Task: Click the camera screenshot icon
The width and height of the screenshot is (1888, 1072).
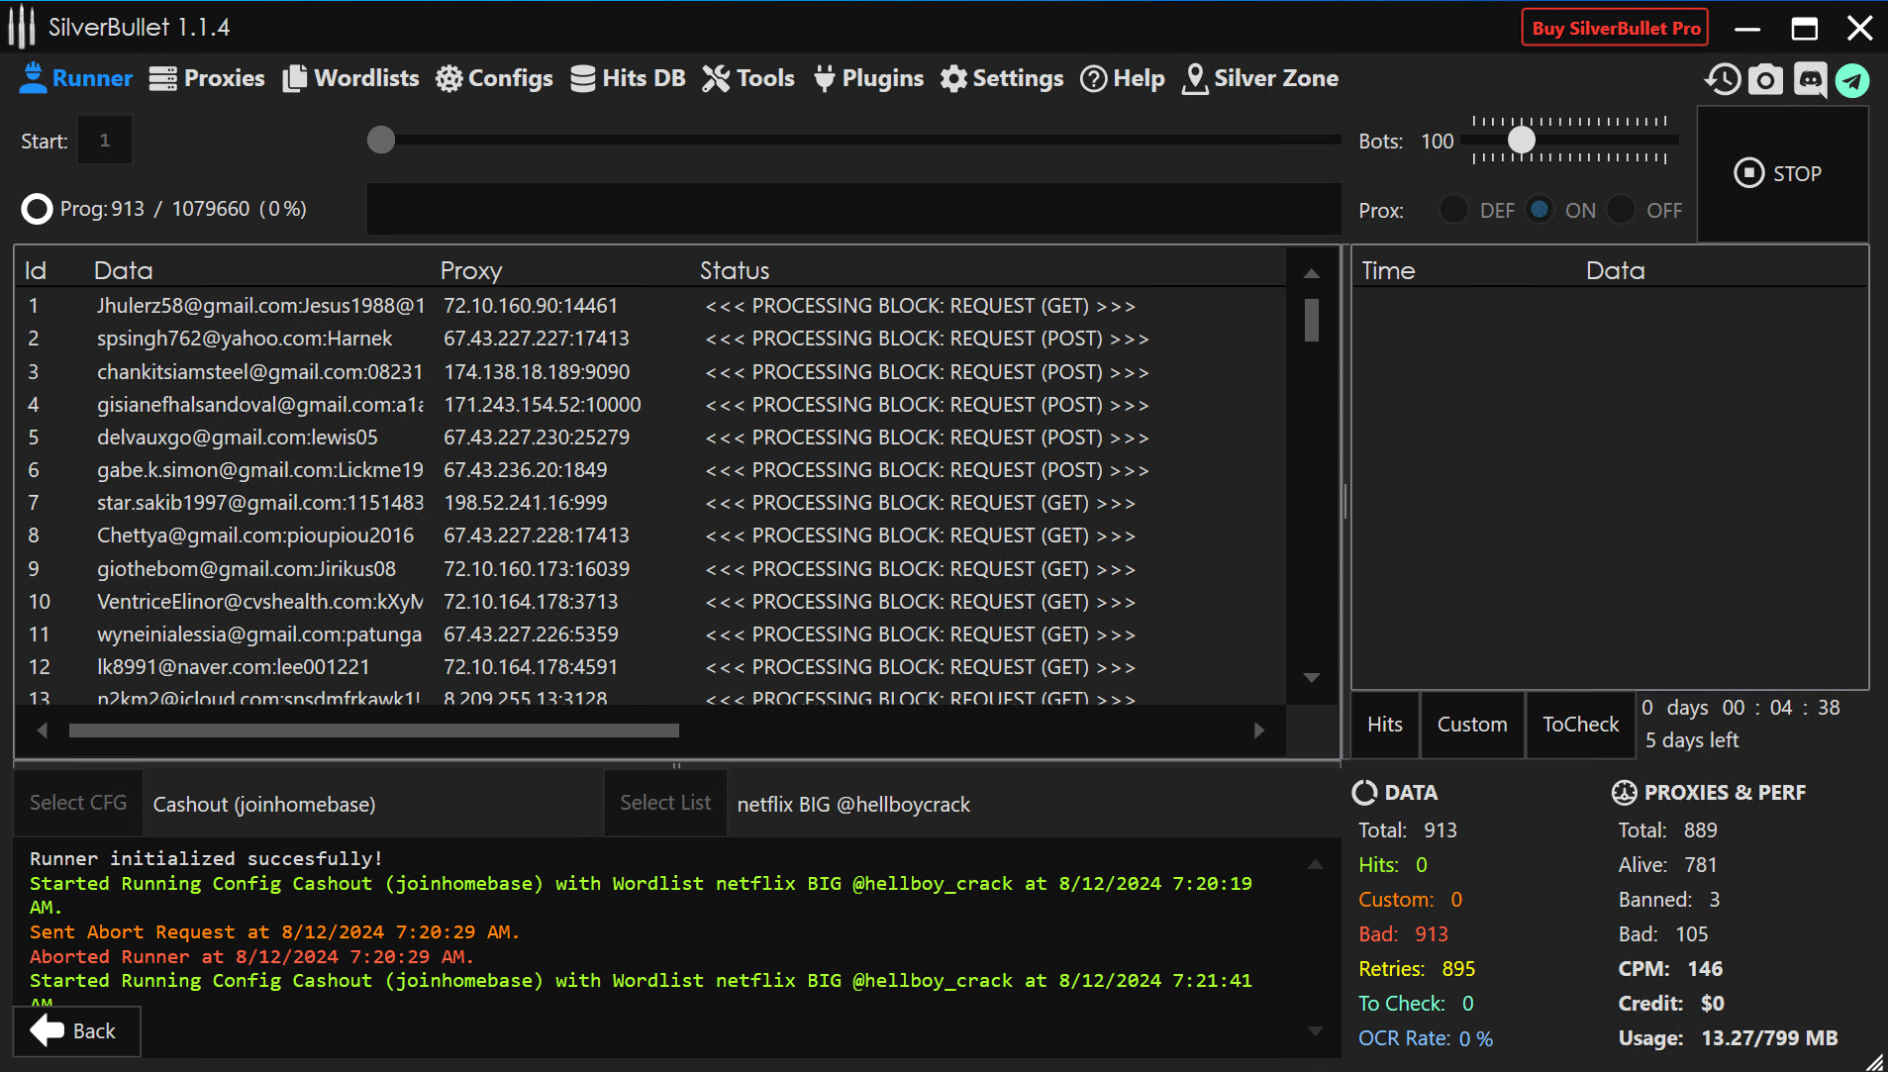Action: coord(1765,79)
